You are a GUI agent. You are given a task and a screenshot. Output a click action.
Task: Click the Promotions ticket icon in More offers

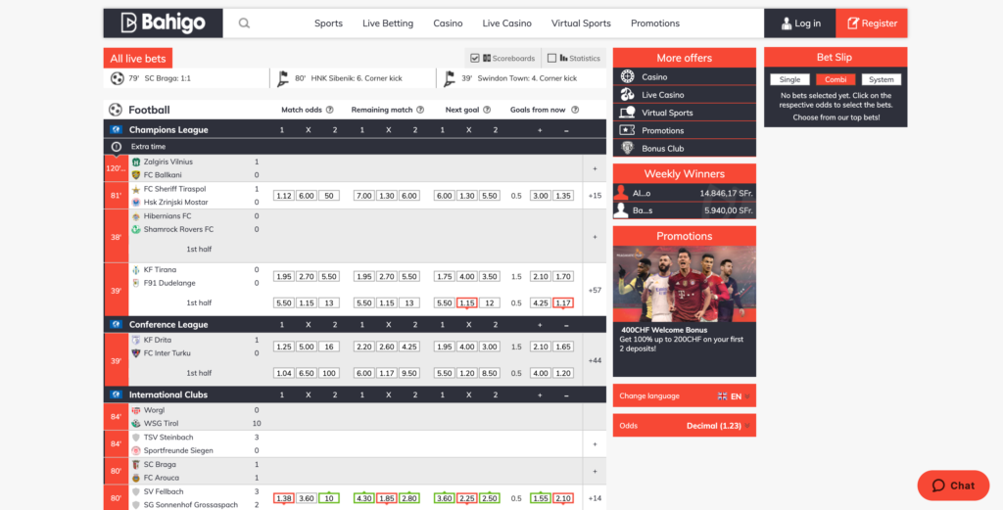pos(627,130)
